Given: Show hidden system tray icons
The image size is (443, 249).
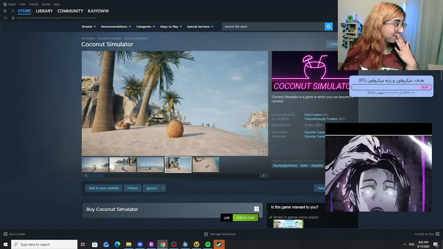Looking at the screenshot, I should [405, 245].
